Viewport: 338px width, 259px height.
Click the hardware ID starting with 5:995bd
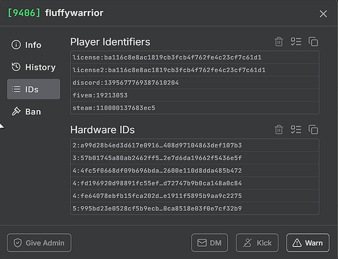195,208
